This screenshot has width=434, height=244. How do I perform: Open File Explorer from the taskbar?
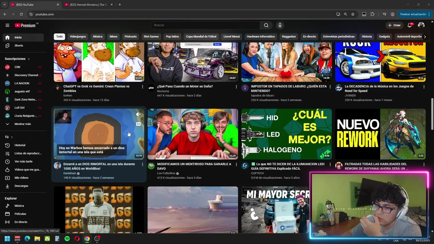point(37,239)
